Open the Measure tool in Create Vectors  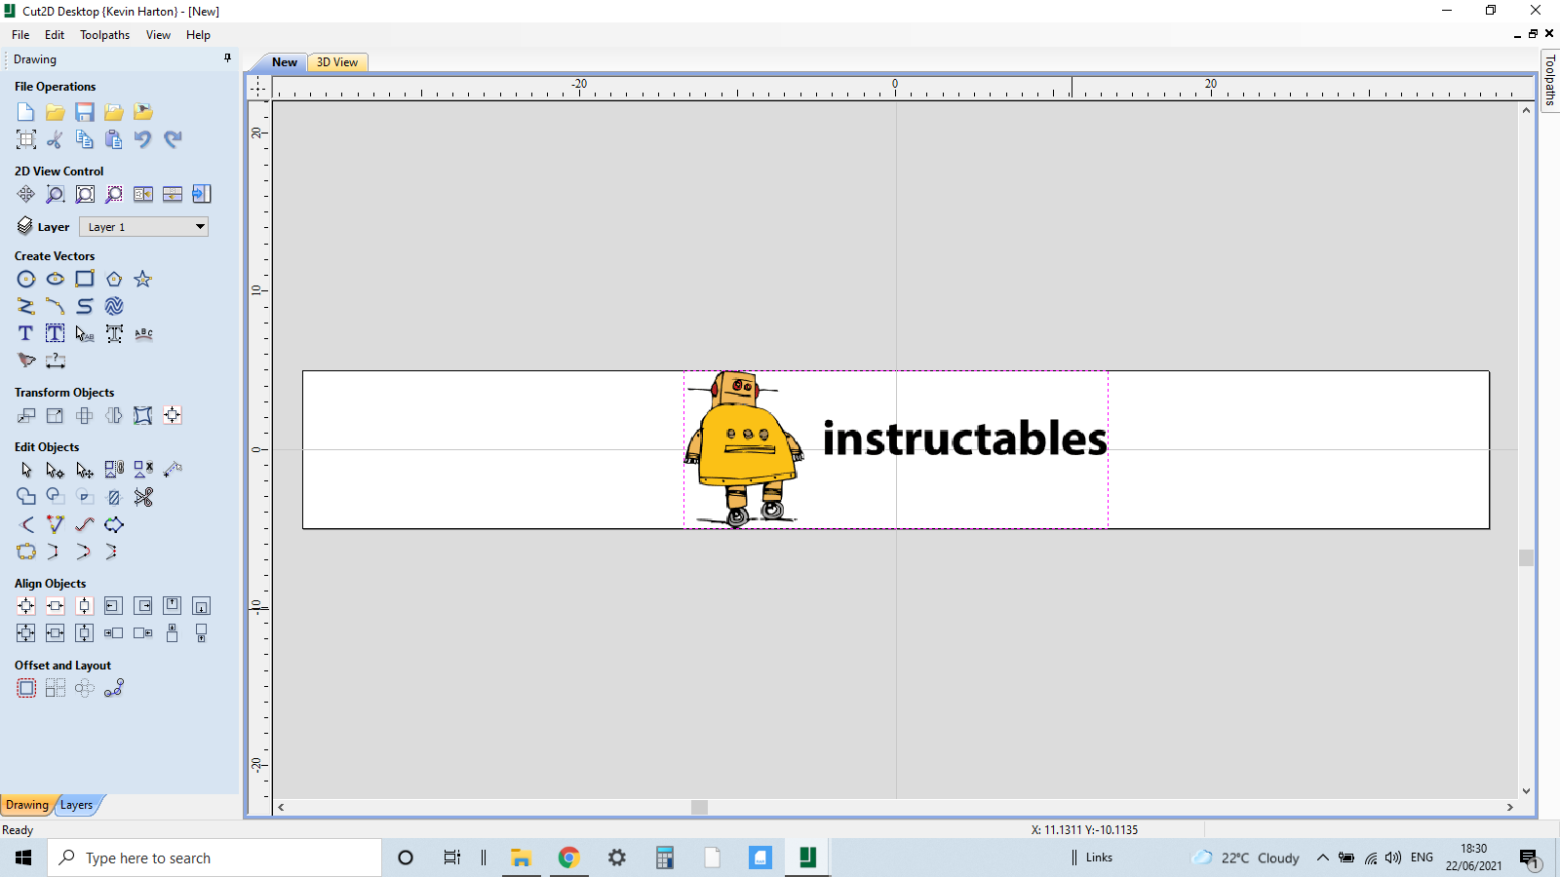click(x=56, y=361)
